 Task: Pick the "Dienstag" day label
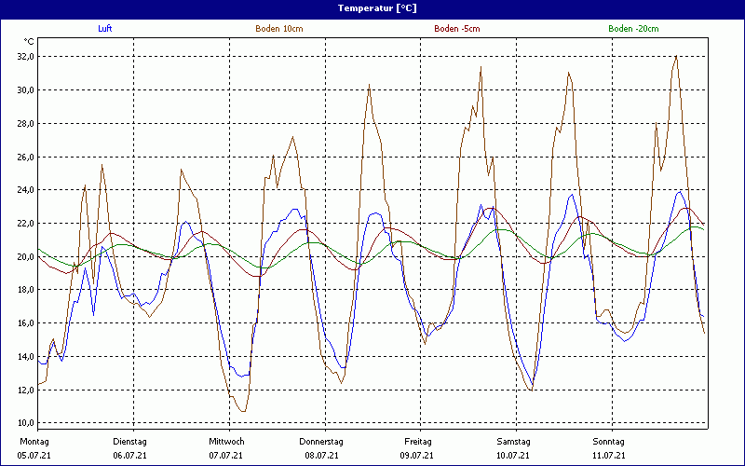[130, 441]
